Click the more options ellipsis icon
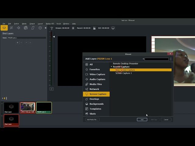Image resolution: width=195 pixels, height=146 pixels. (40, 28)
